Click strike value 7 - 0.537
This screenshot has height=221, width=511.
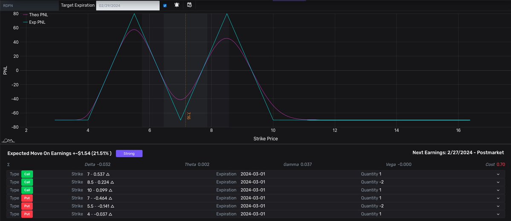click(x=98, y=174)
